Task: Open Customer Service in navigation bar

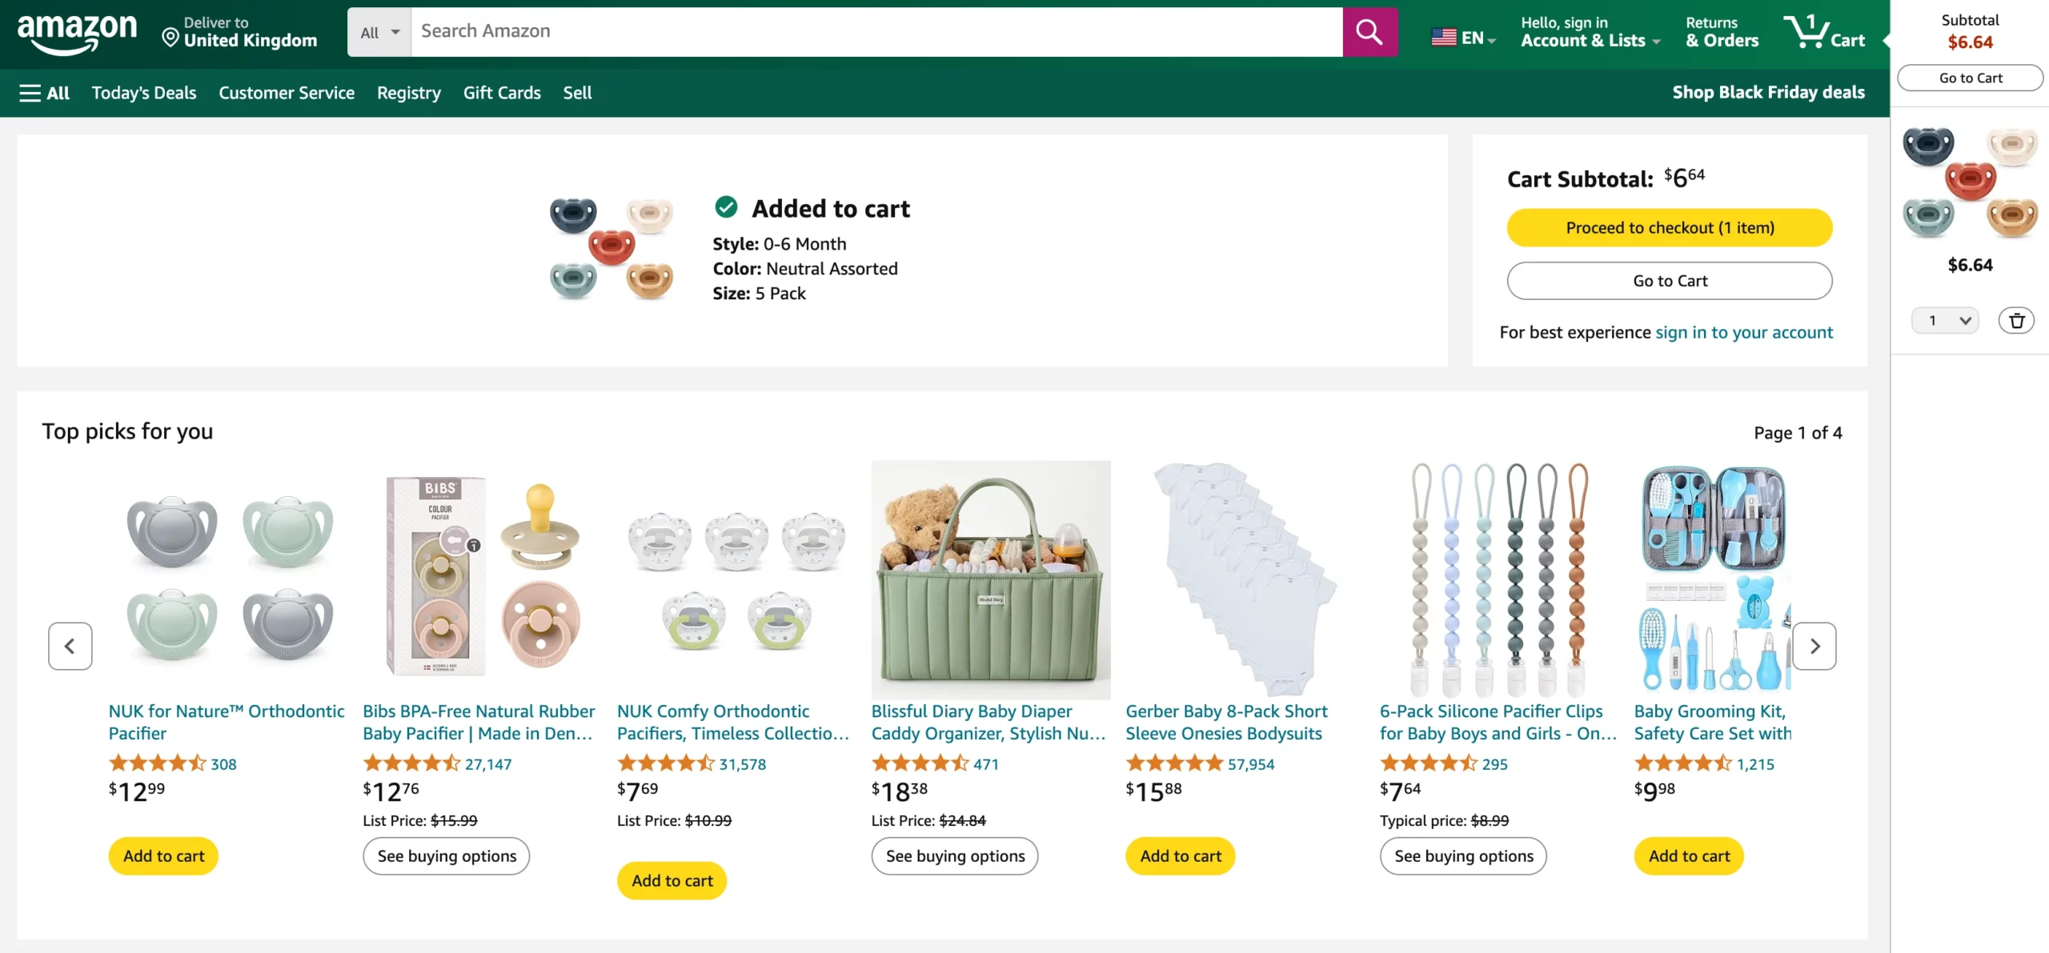Action: pos(287,93)
